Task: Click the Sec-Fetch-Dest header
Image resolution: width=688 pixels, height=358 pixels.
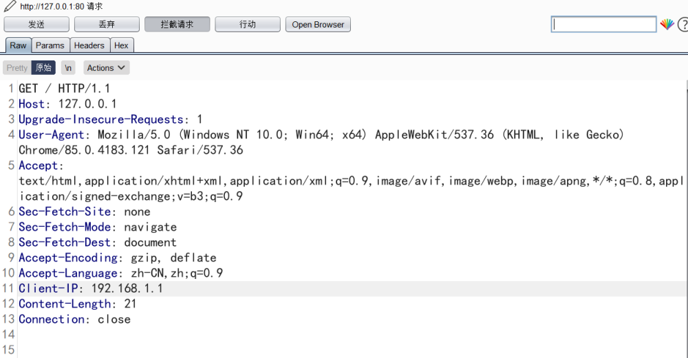Action: 98,243
